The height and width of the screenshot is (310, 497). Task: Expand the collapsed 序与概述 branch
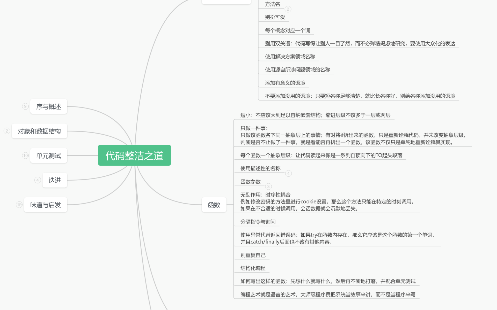[25, 106]
